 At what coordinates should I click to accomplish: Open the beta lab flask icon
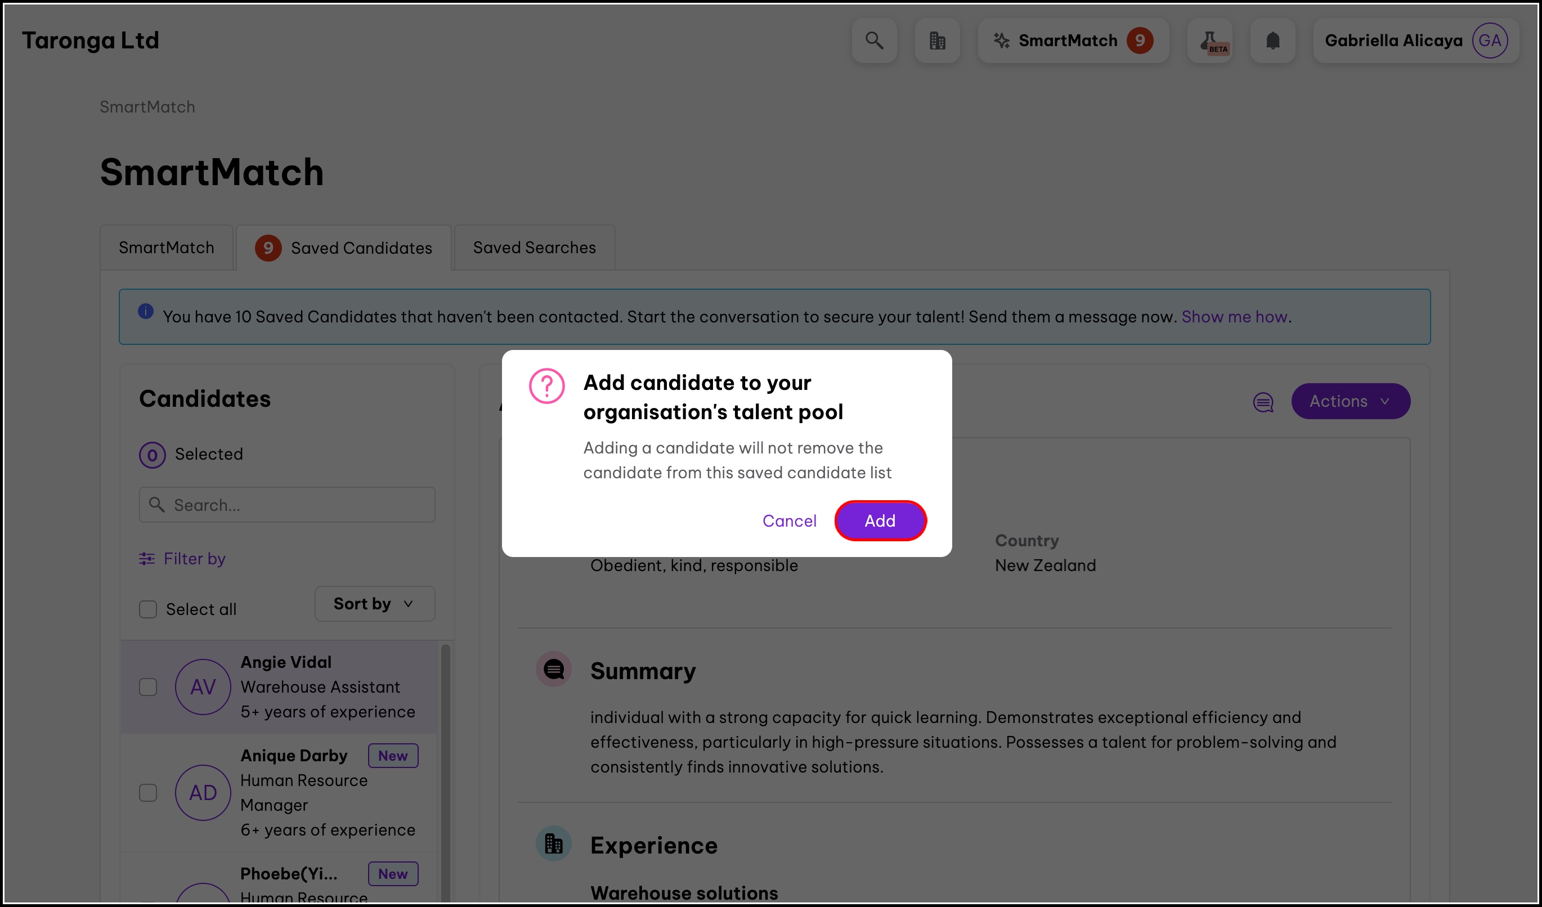[x=1209, y=41]
